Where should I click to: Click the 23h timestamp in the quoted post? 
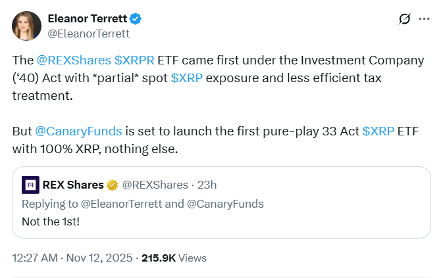pos(208,185)
